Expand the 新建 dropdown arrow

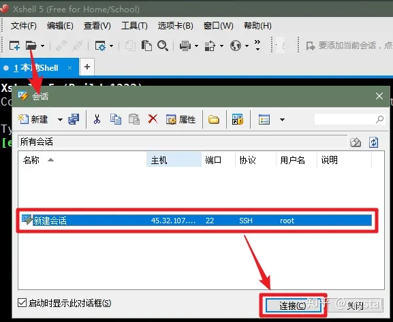[x=60, y=120]
